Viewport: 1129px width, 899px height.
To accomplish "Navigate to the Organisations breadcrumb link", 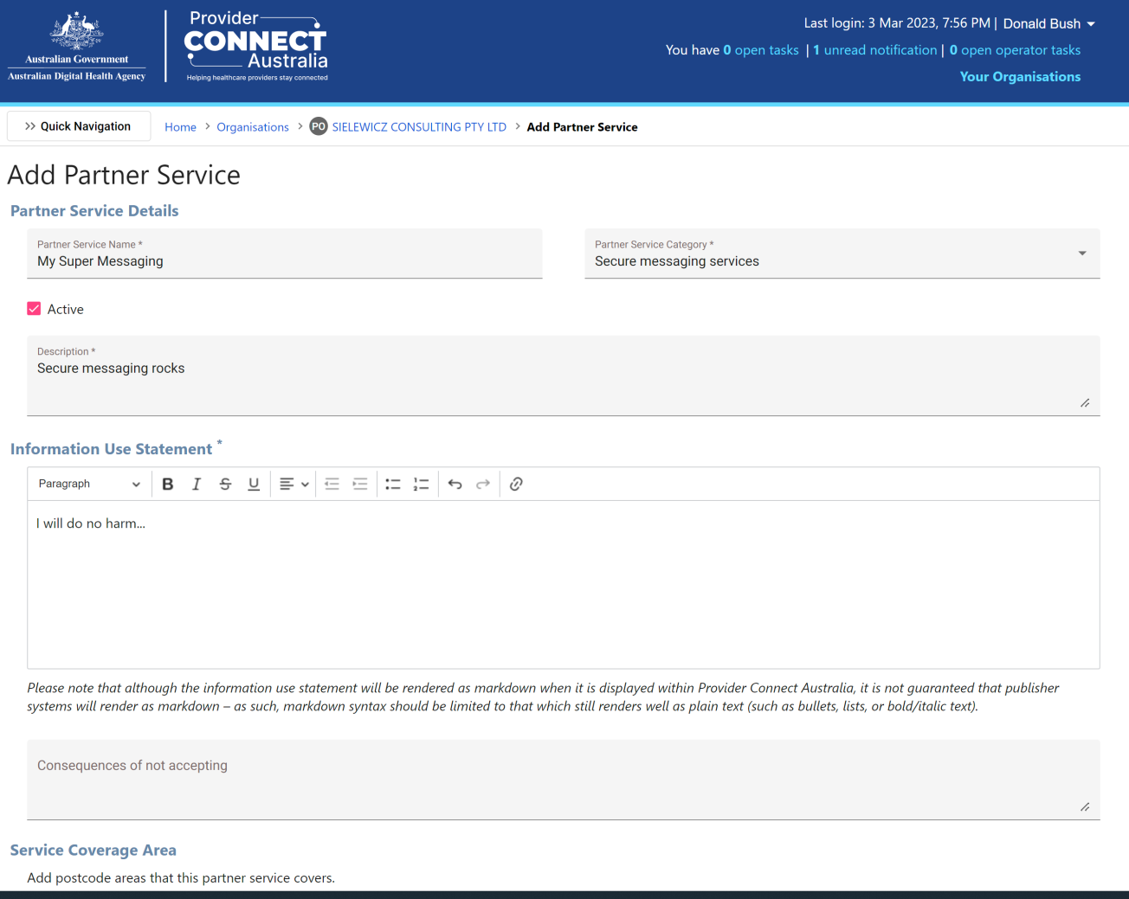I will point(253,126).
